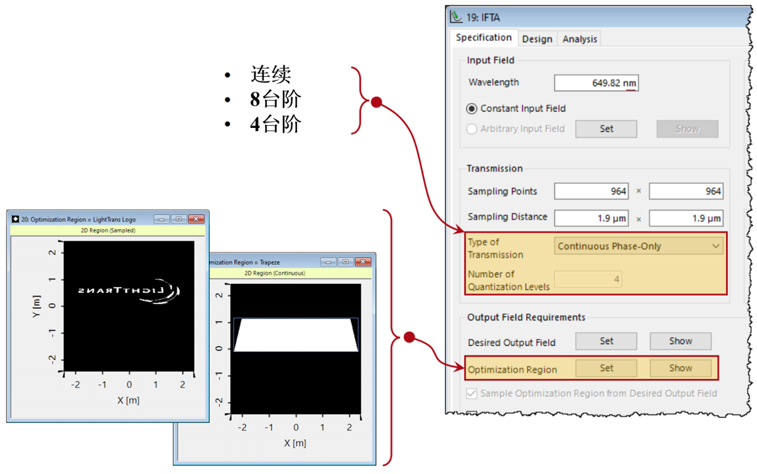This screenshot has height=474, width=757.
Task: Click Show next to Optimization Region
Action: point(680,368)
